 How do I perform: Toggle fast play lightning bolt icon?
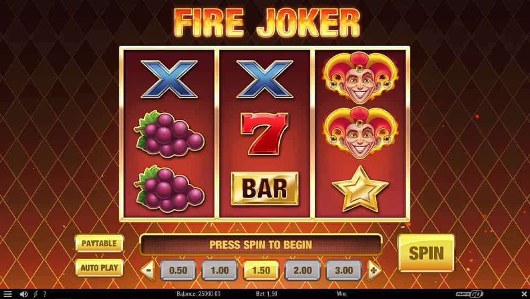pos(35,294)
